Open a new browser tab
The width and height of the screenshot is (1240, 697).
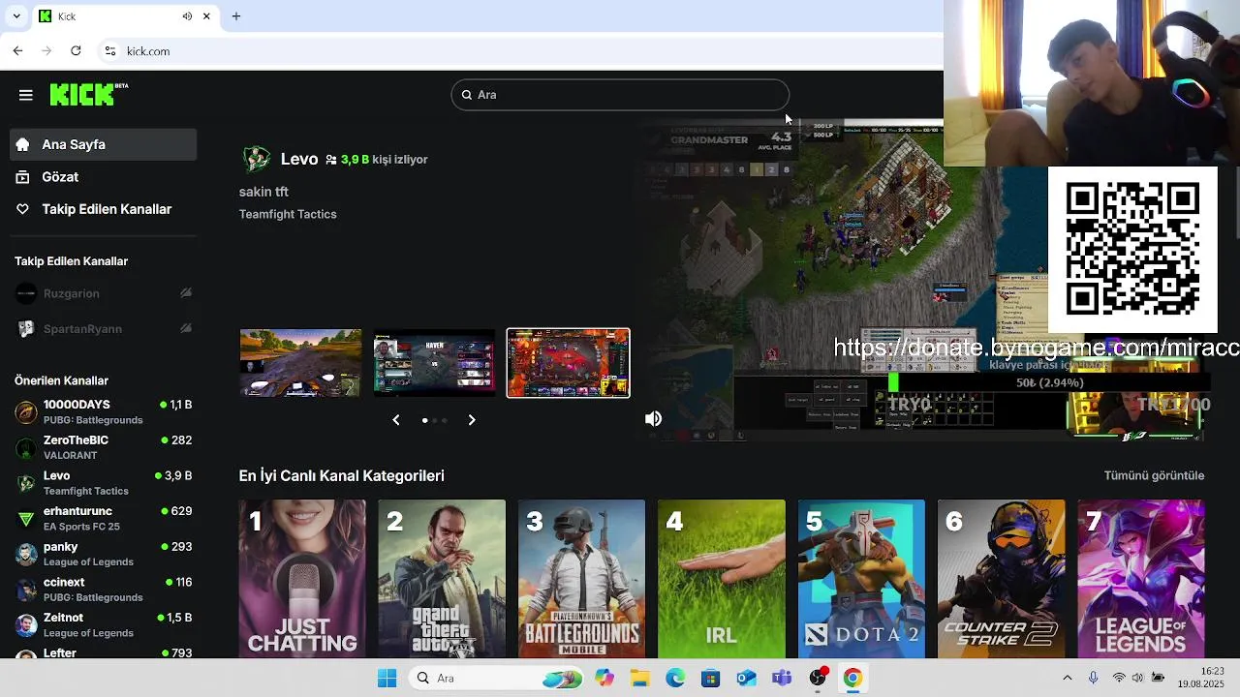pos(235,16)
